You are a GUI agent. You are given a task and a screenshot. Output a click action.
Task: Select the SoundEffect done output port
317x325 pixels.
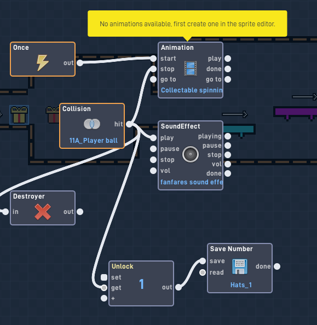228,173
